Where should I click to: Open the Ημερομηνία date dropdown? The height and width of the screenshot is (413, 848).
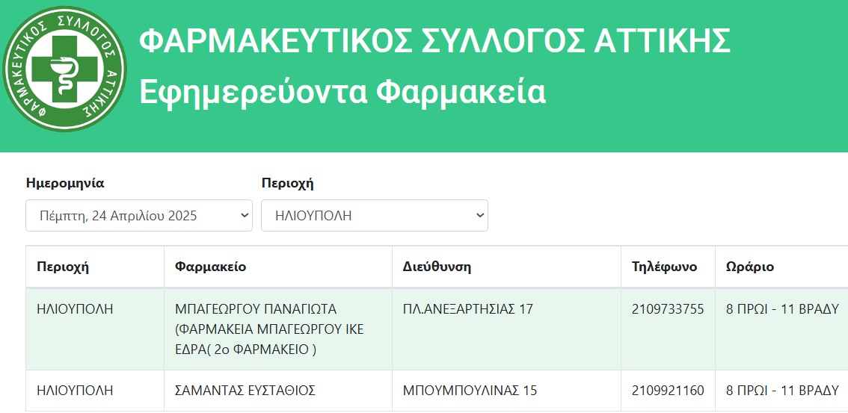point(139,215)
